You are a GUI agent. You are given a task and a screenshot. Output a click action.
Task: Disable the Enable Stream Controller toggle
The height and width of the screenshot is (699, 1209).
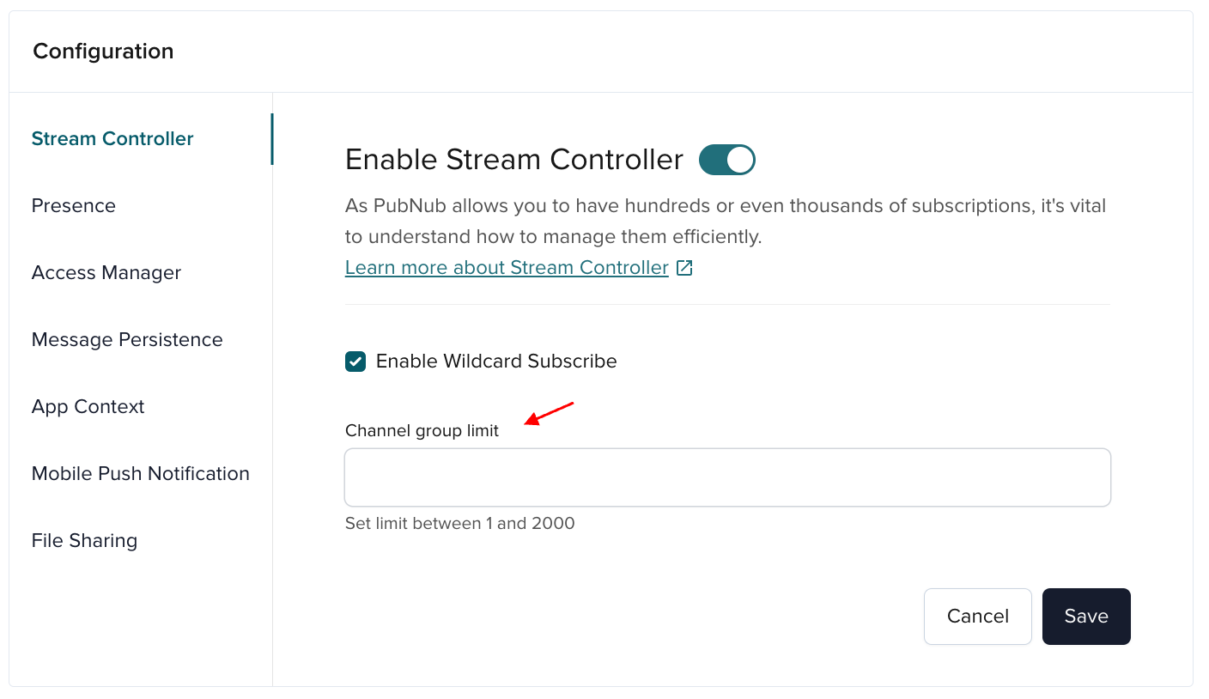pyautogui.click(x=726, y=160)
